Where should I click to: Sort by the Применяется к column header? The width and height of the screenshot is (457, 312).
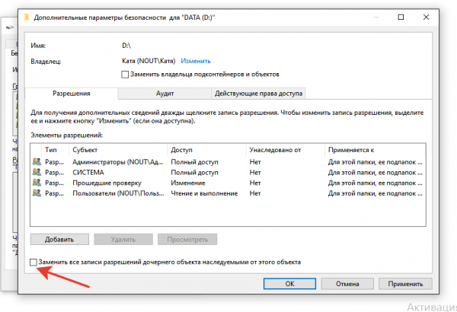point(375,150)
